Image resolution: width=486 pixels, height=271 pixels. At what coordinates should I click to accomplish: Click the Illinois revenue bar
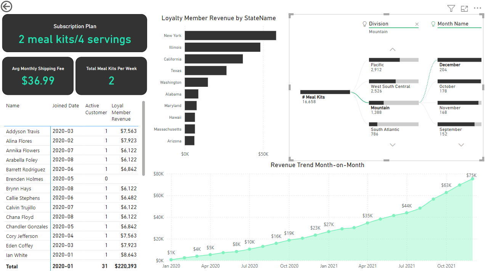(222, 47)
